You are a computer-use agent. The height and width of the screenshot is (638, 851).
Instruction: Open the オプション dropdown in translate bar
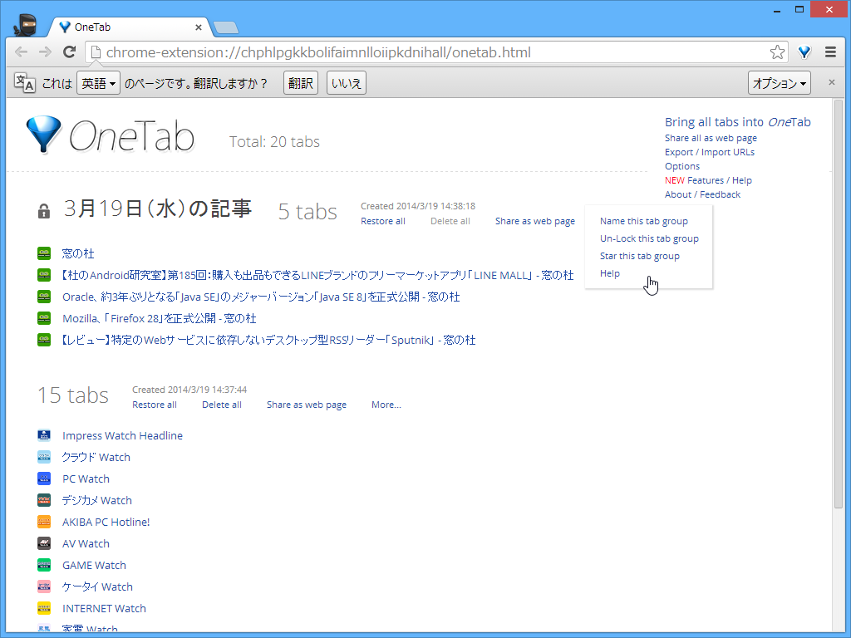pos(780,83)
